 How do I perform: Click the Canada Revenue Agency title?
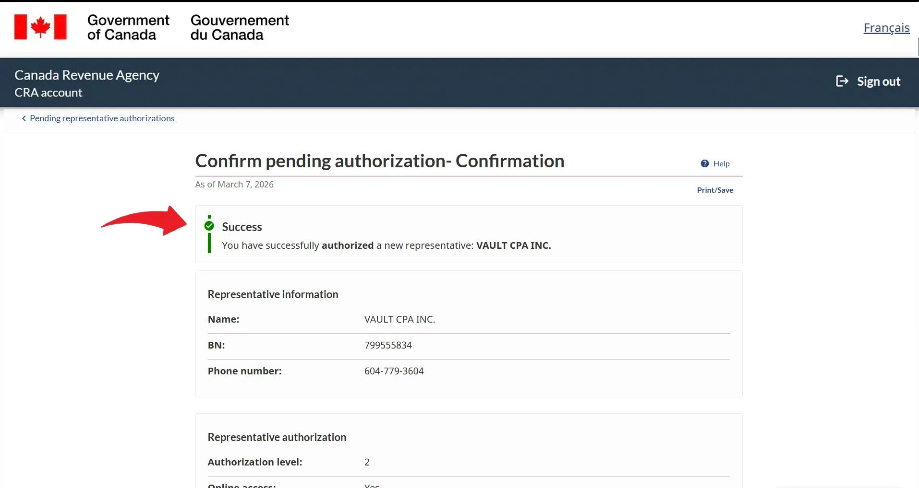(x=87, y=75)
